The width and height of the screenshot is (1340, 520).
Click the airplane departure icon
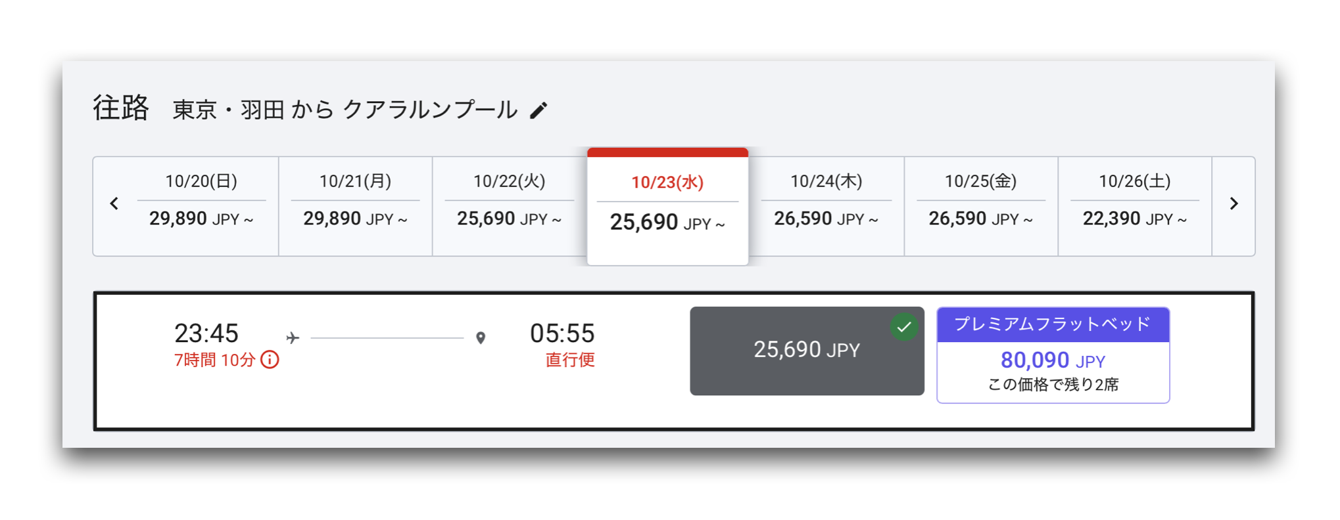(x=293, y=337)
